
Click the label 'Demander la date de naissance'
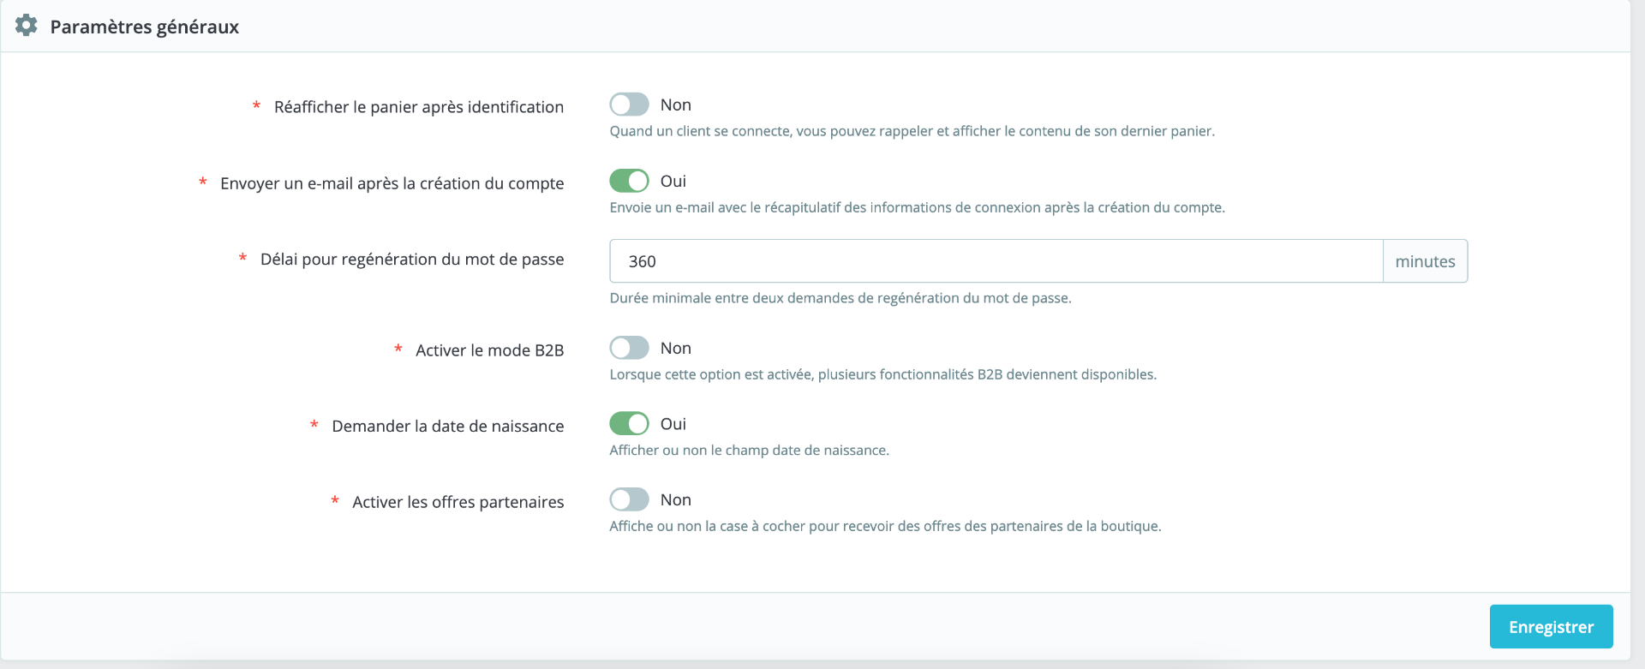(x=448, y=426)
